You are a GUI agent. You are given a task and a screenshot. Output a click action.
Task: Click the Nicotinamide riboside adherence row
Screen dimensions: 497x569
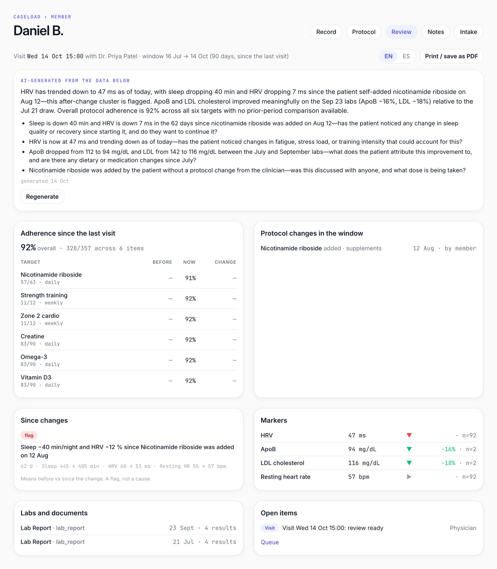pos(128,278)
